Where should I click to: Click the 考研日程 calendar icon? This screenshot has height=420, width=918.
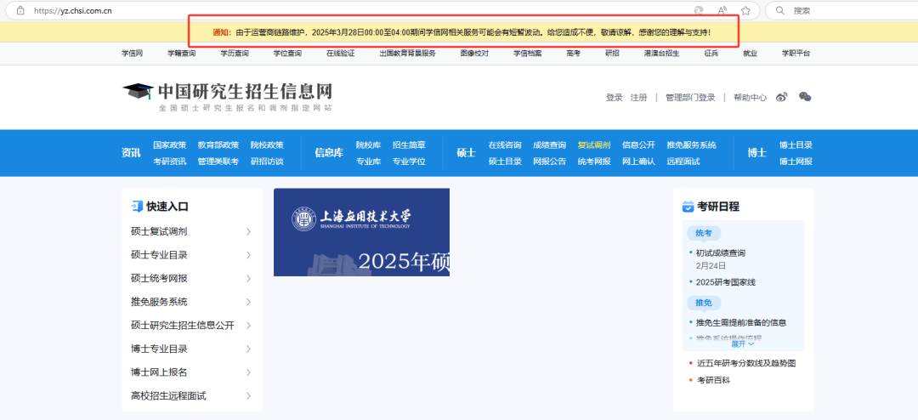688,207
